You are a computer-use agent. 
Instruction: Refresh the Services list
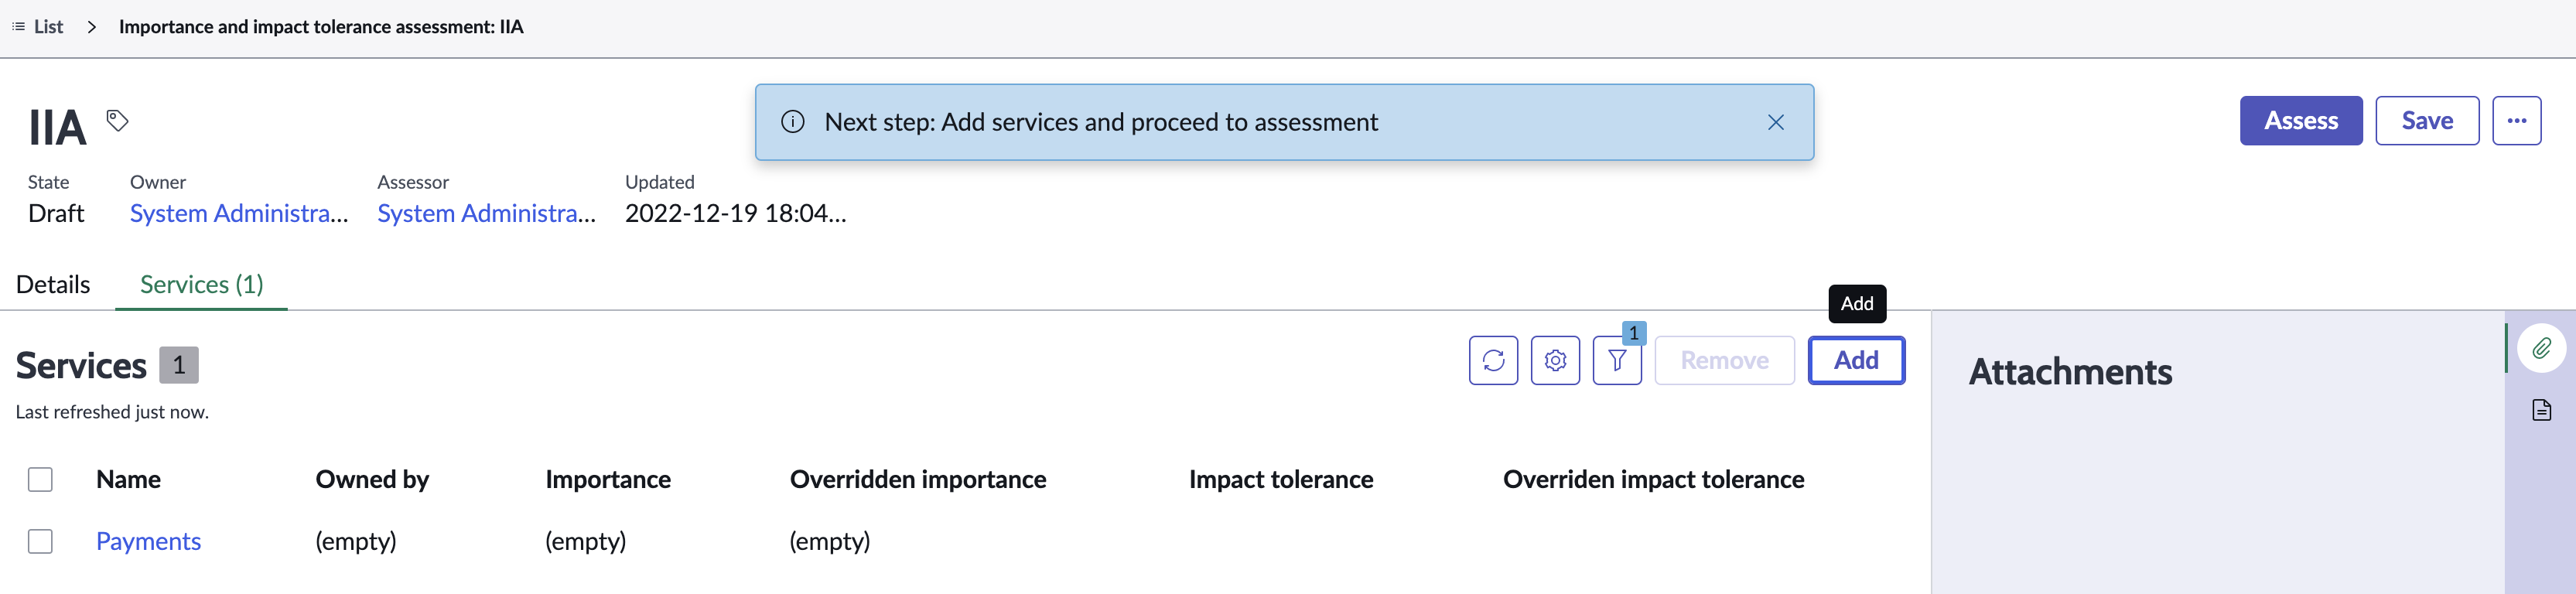(x=1493, y=360)
